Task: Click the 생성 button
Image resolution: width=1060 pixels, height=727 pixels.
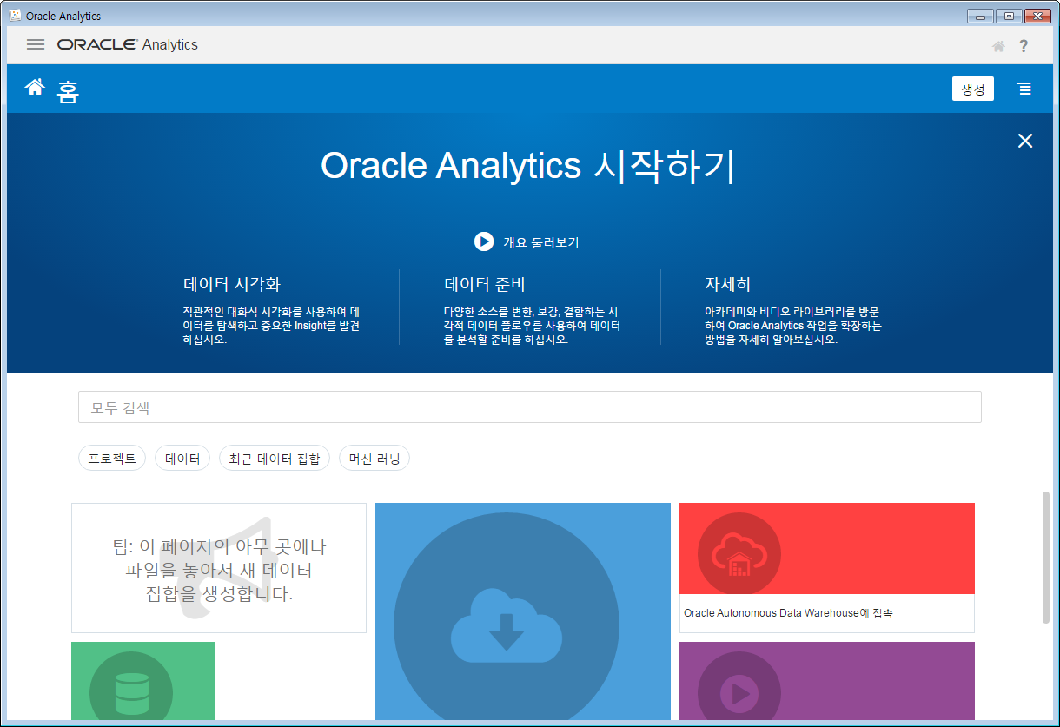Action: 973,89
